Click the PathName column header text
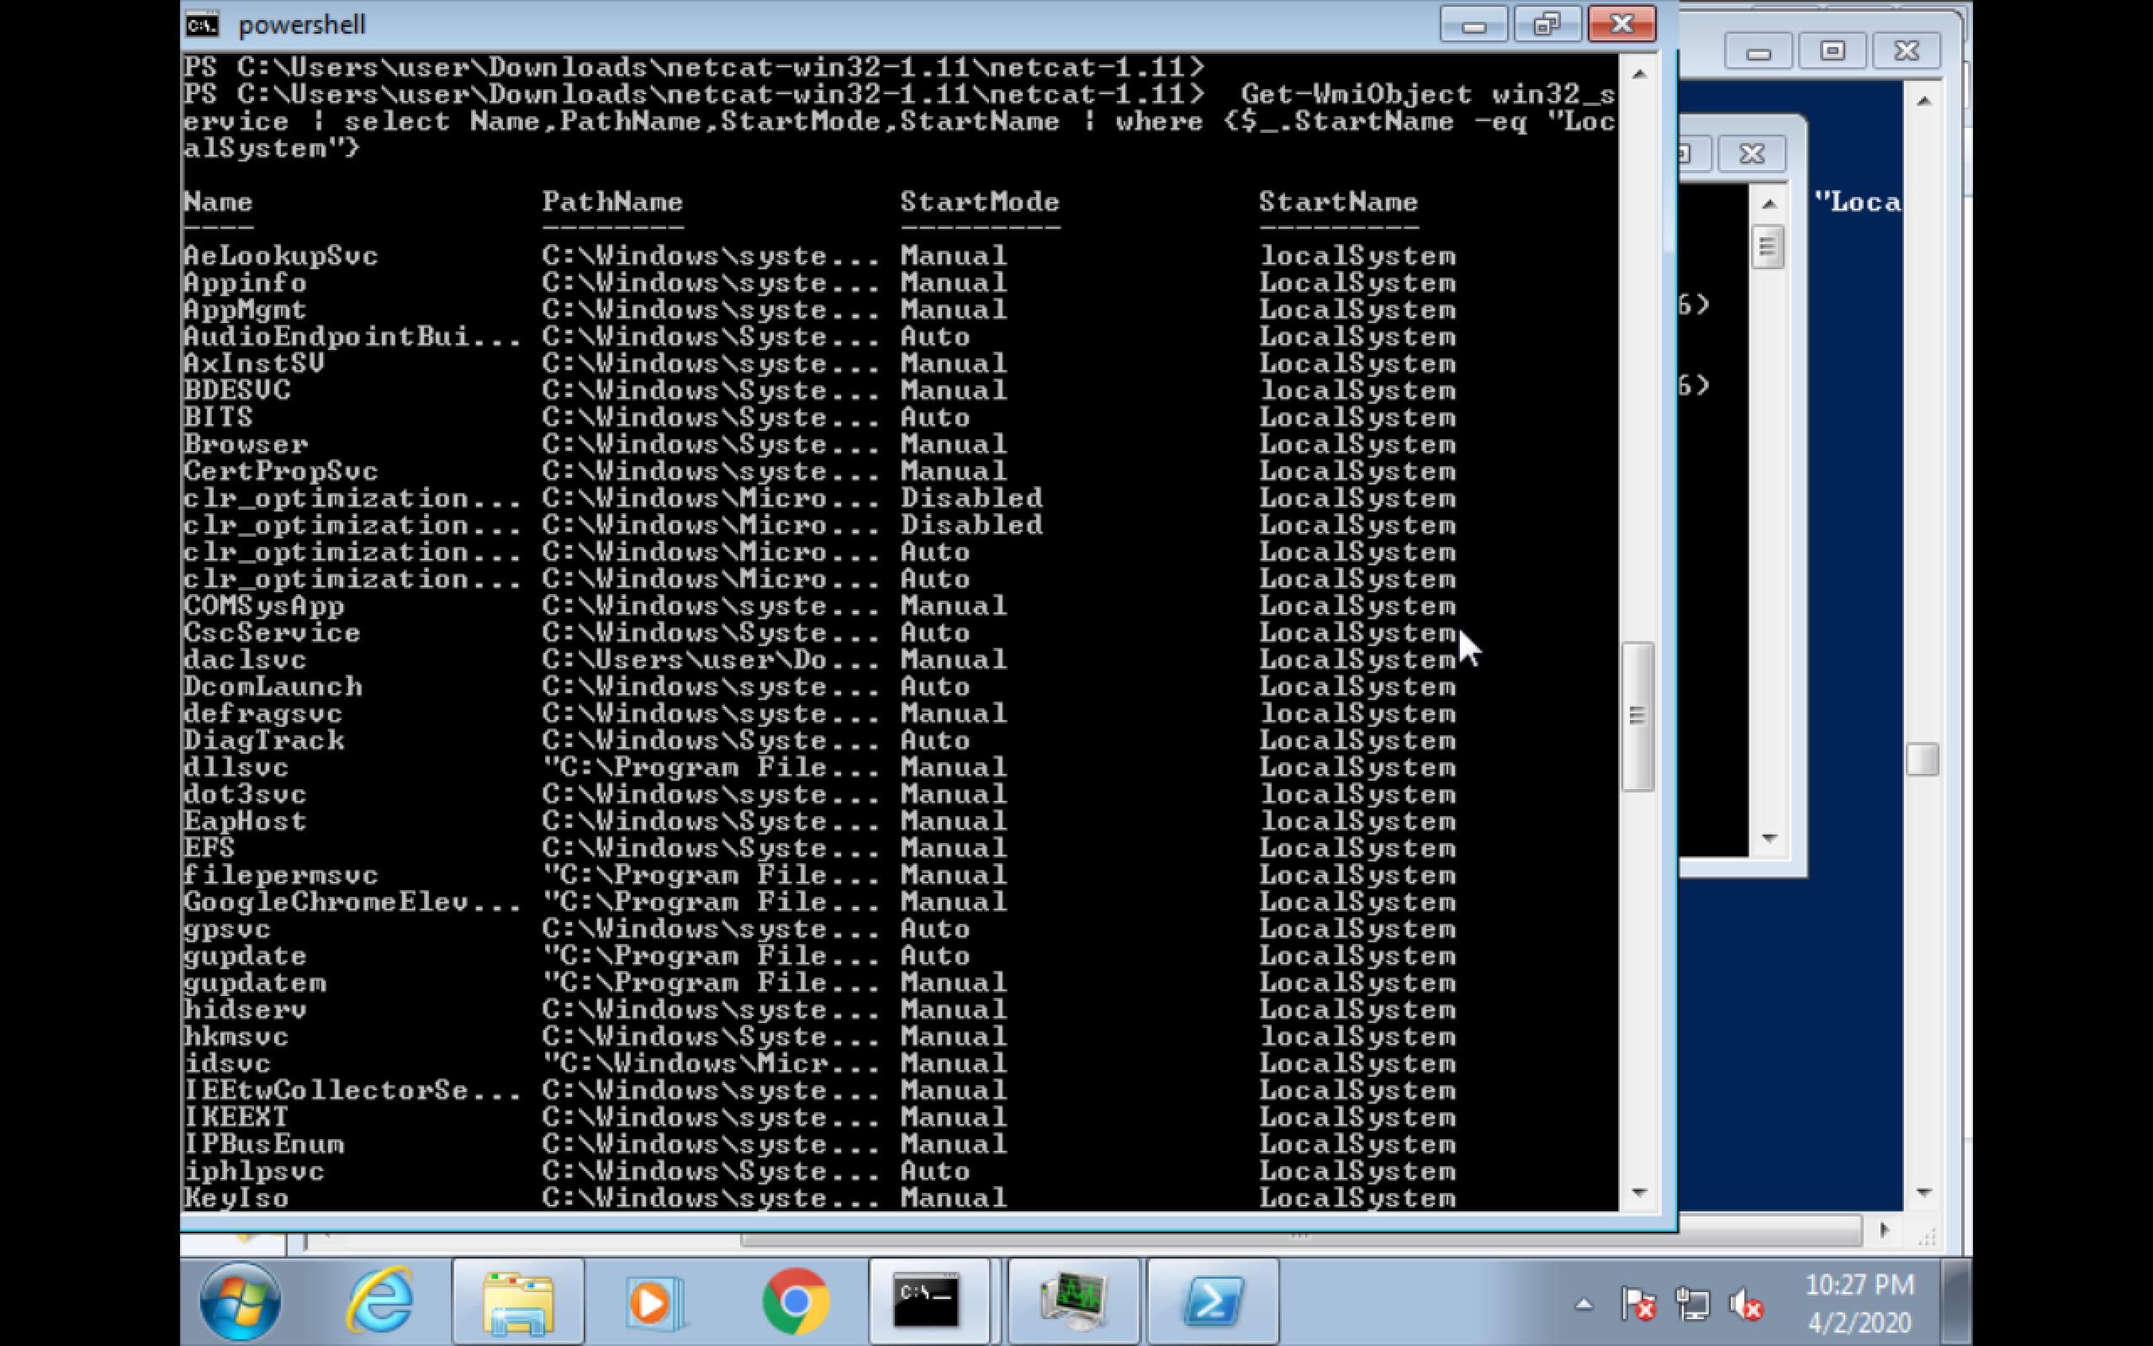The width and height of the screenshot is (2153, 1346). pos(612,202)
